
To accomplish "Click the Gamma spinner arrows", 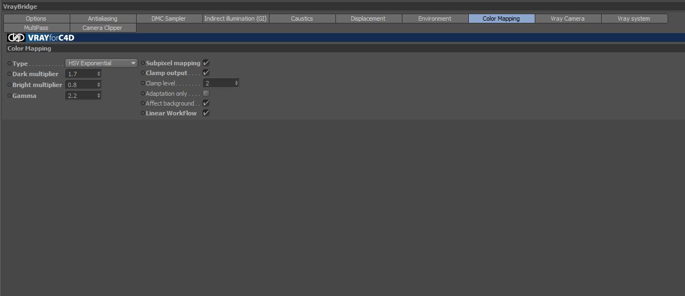I will (x=99, y=96).
